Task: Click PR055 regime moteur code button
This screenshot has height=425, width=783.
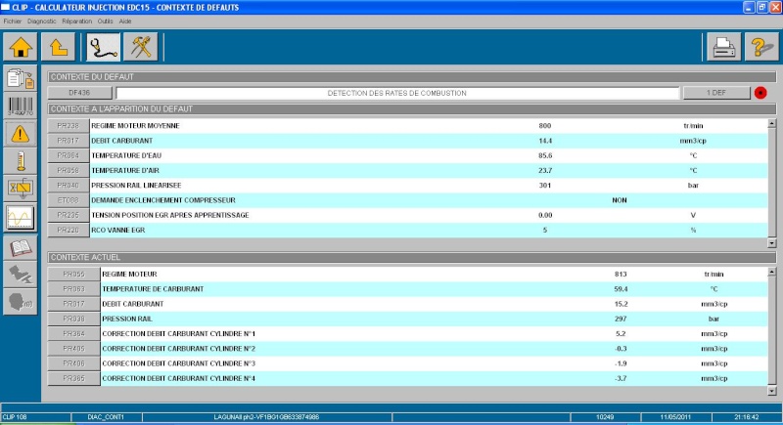Action: coord(74,274)
